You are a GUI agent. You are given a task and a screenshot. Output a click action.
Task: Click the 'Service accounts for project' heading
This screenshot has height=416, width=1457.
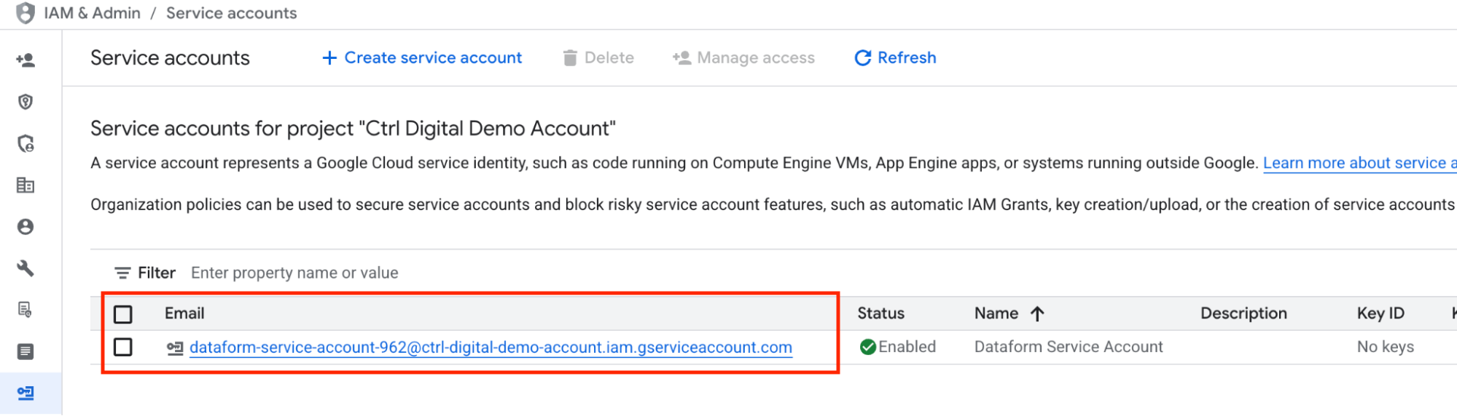353,129
